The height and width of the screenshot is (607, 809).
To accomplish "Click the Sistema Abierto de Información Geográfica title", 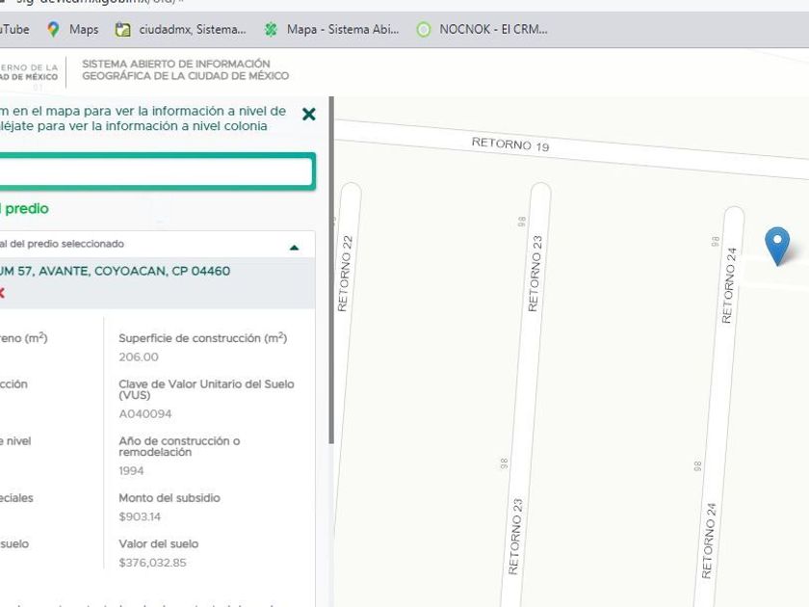I will [x=185, y=70].
